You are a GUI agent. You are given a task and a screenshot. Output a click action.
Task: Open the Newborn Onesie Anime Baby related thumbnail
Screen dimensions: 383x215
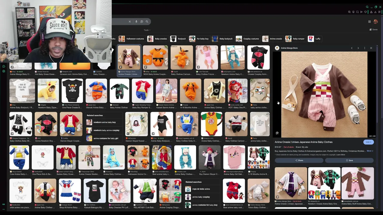click(x=324, y=183)
